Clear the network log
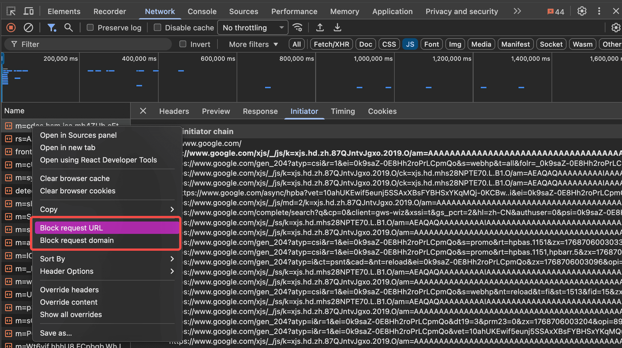The height and width of the screenshot is (348, 622). click(28, 27)
